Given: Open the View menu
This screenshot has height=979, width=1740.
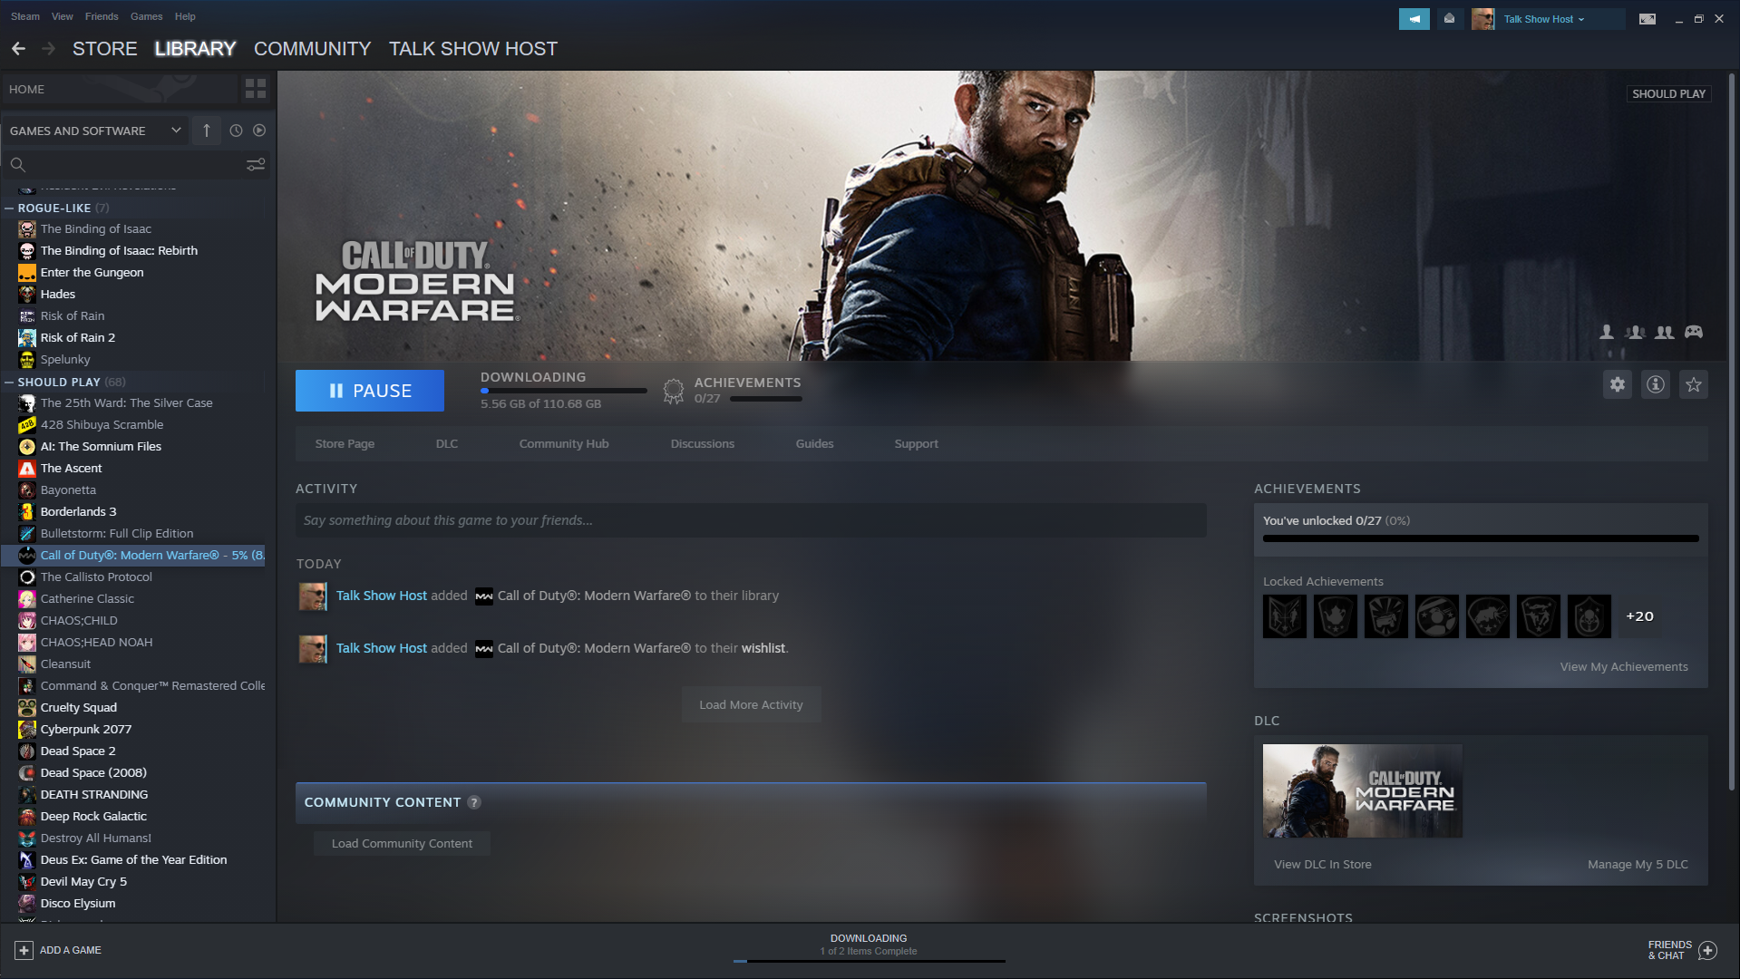Looking at the screenshot, I should tap(63, 16).
